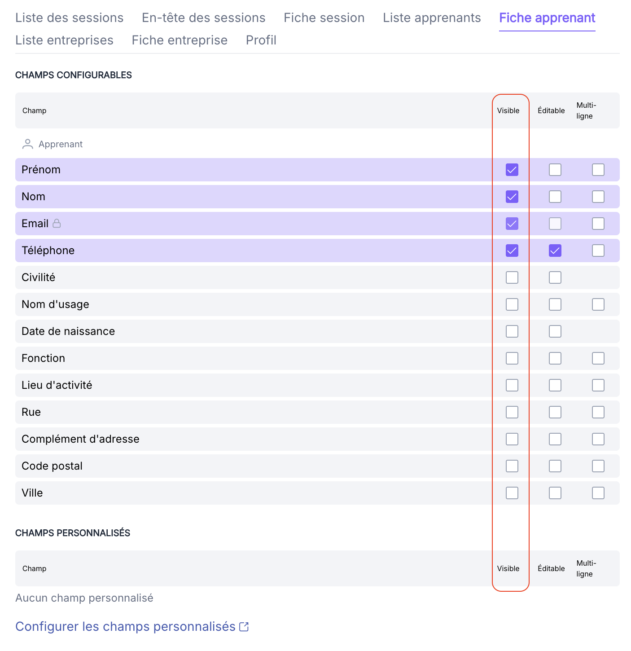
Task: Uncheck the Visible checkbox for Prénom
Action: coord(512,170)
